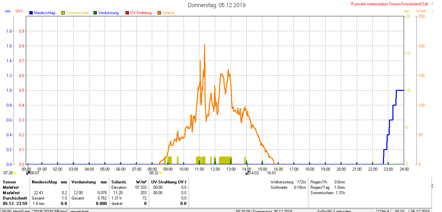
Task: Click the orange Solarstr. legend swatch
Action: pyautogui.click(x=159, y=13)
